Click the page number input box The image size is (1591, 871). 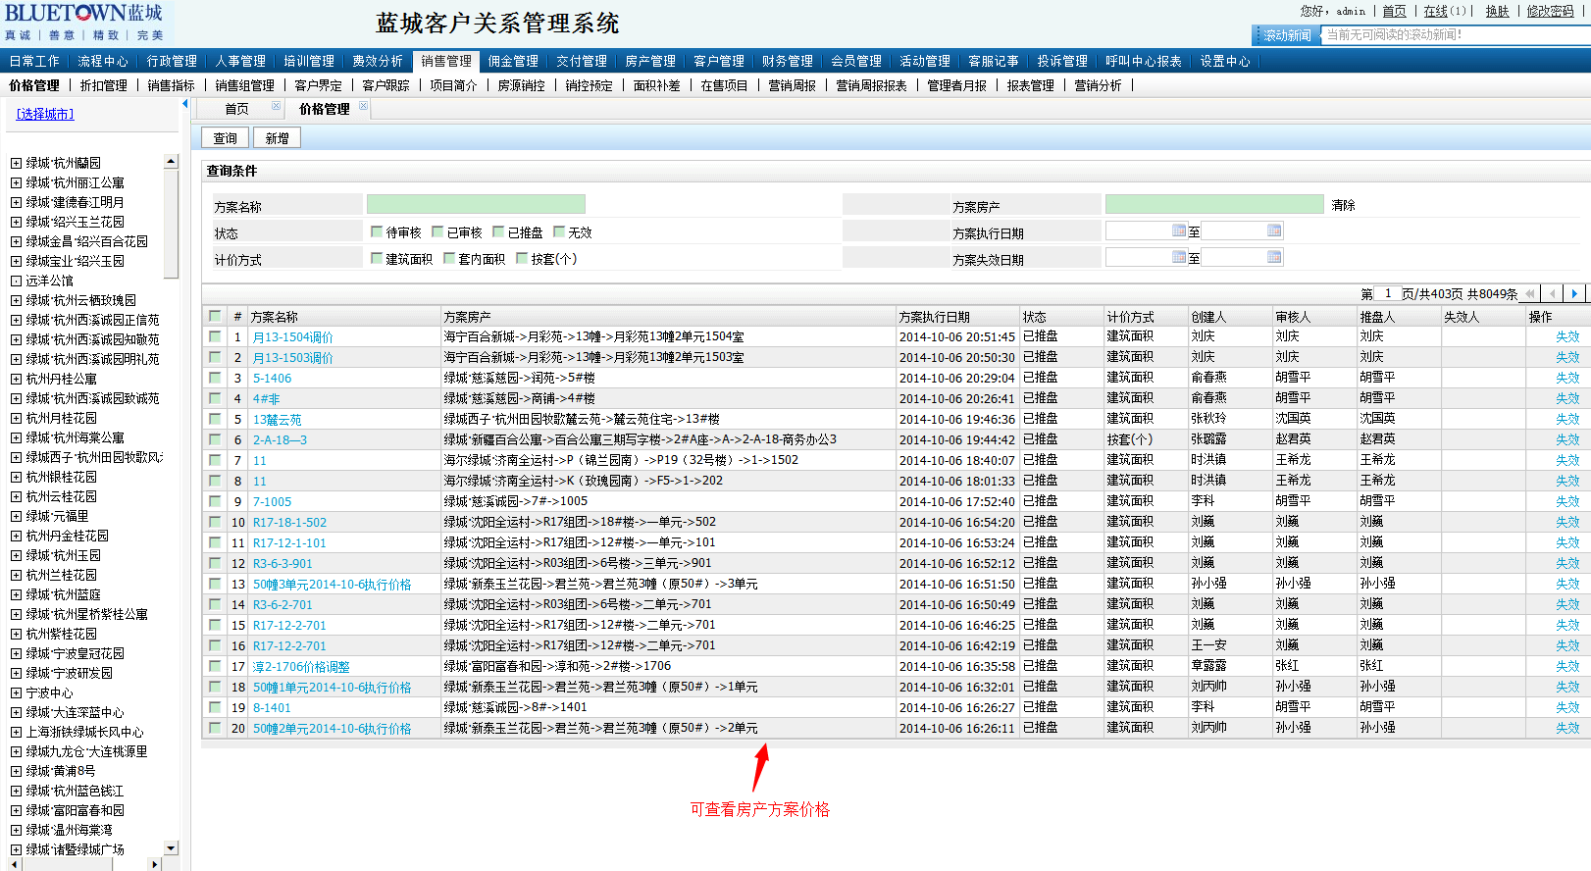(x=1388, y=293)
